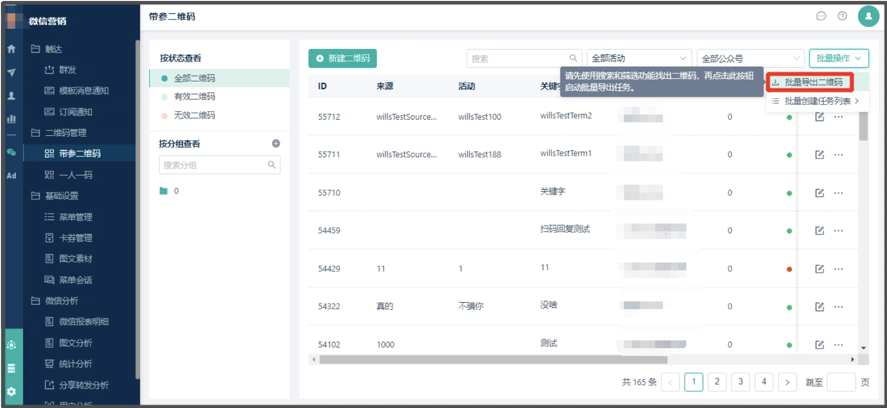Image resolution: width=887 pixels, height=408 pixels.
Task: Go to page 2
Action: pos(717,382)
